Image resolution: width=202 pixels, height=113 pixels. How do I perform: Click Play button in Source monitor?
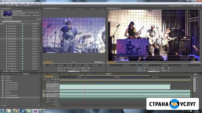click(74, 68)
